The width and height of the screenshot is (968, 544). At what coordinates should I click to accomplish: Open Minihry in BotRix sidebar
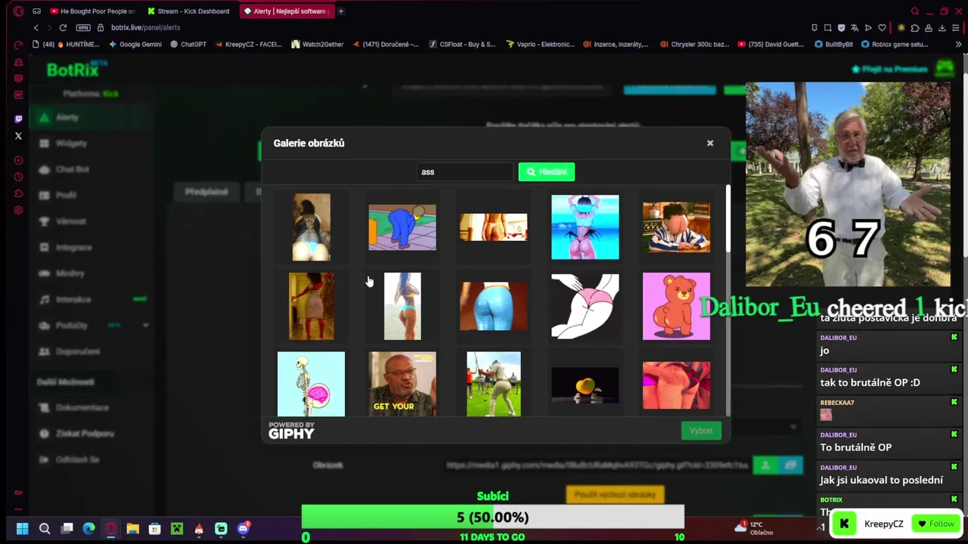(70, 273)
